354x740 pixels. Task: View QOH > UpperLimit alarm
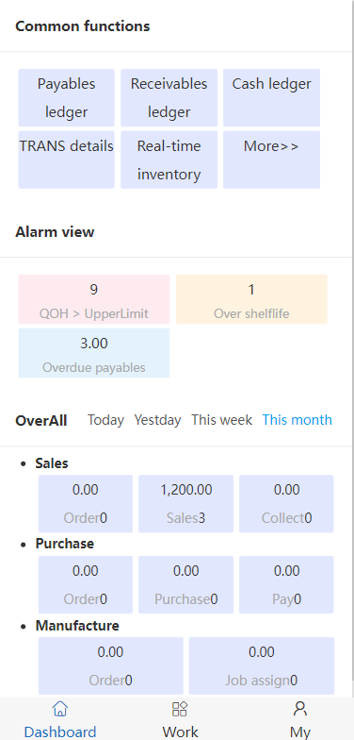[94, 299]
